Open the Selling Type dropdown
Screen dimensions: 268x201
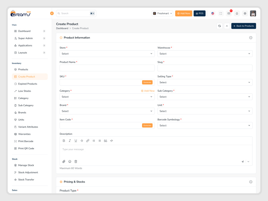point(205,82)
